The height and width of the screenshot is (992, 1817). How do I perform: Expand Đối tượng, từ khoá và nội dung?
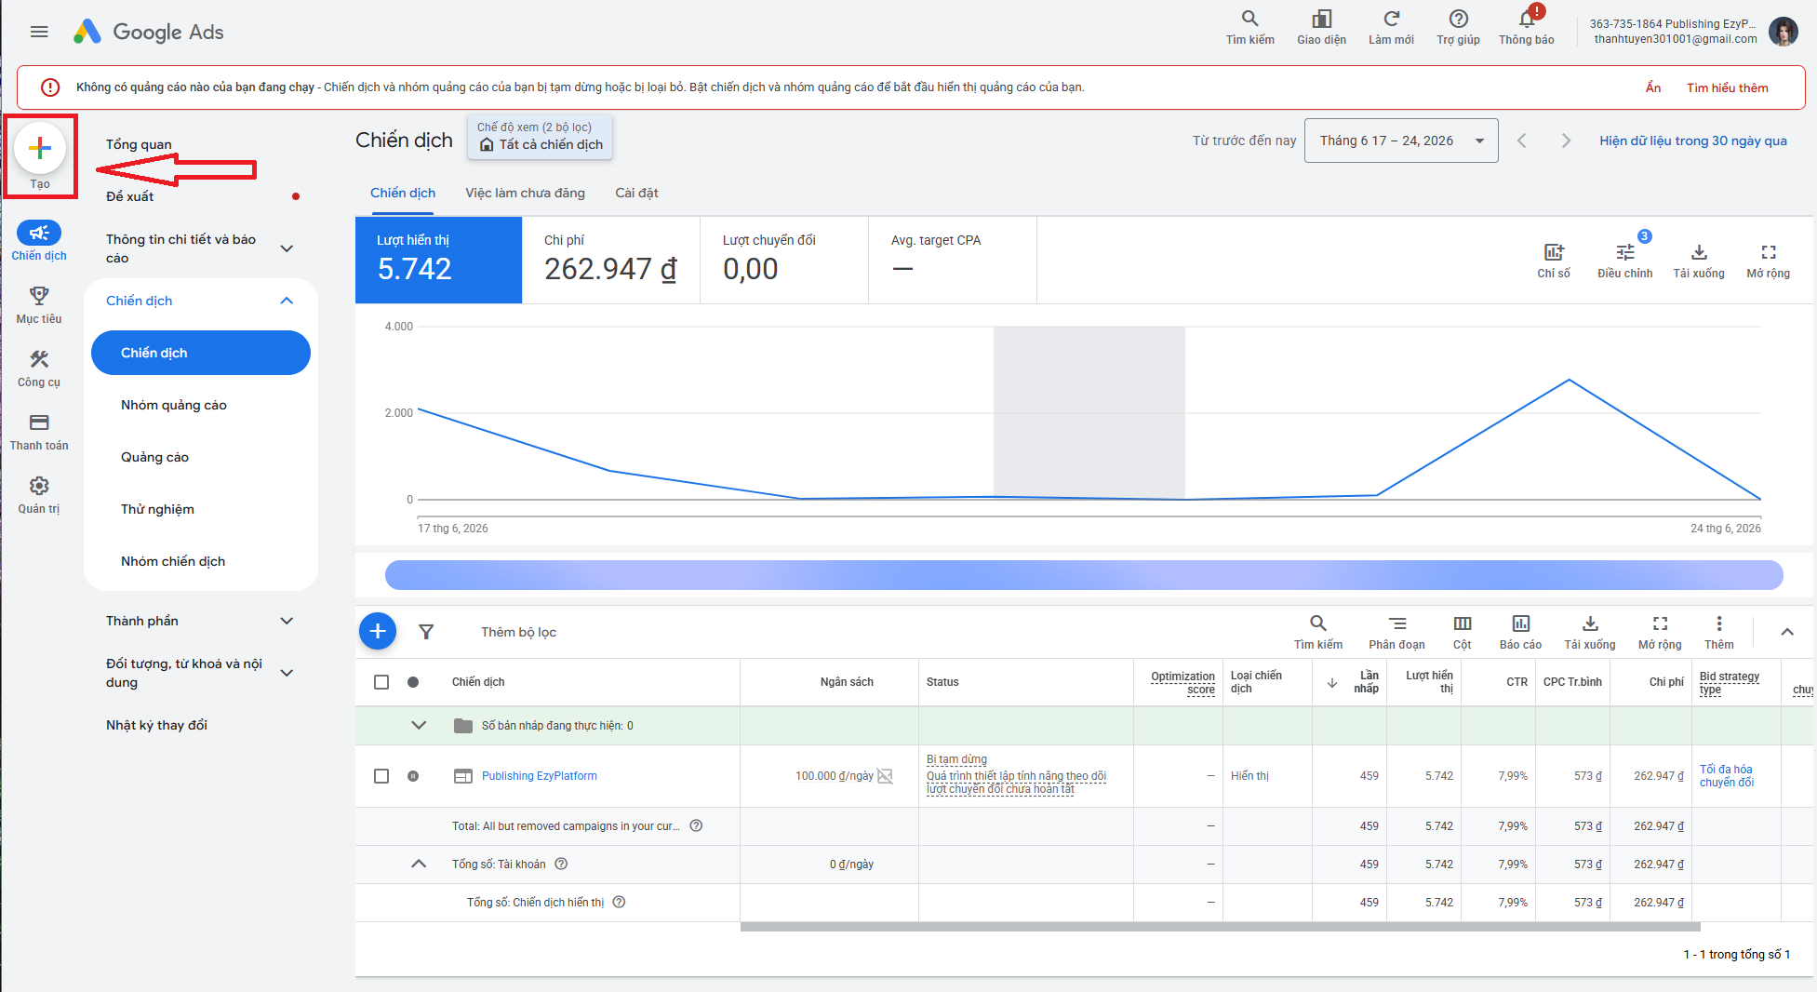click(287, 673)
